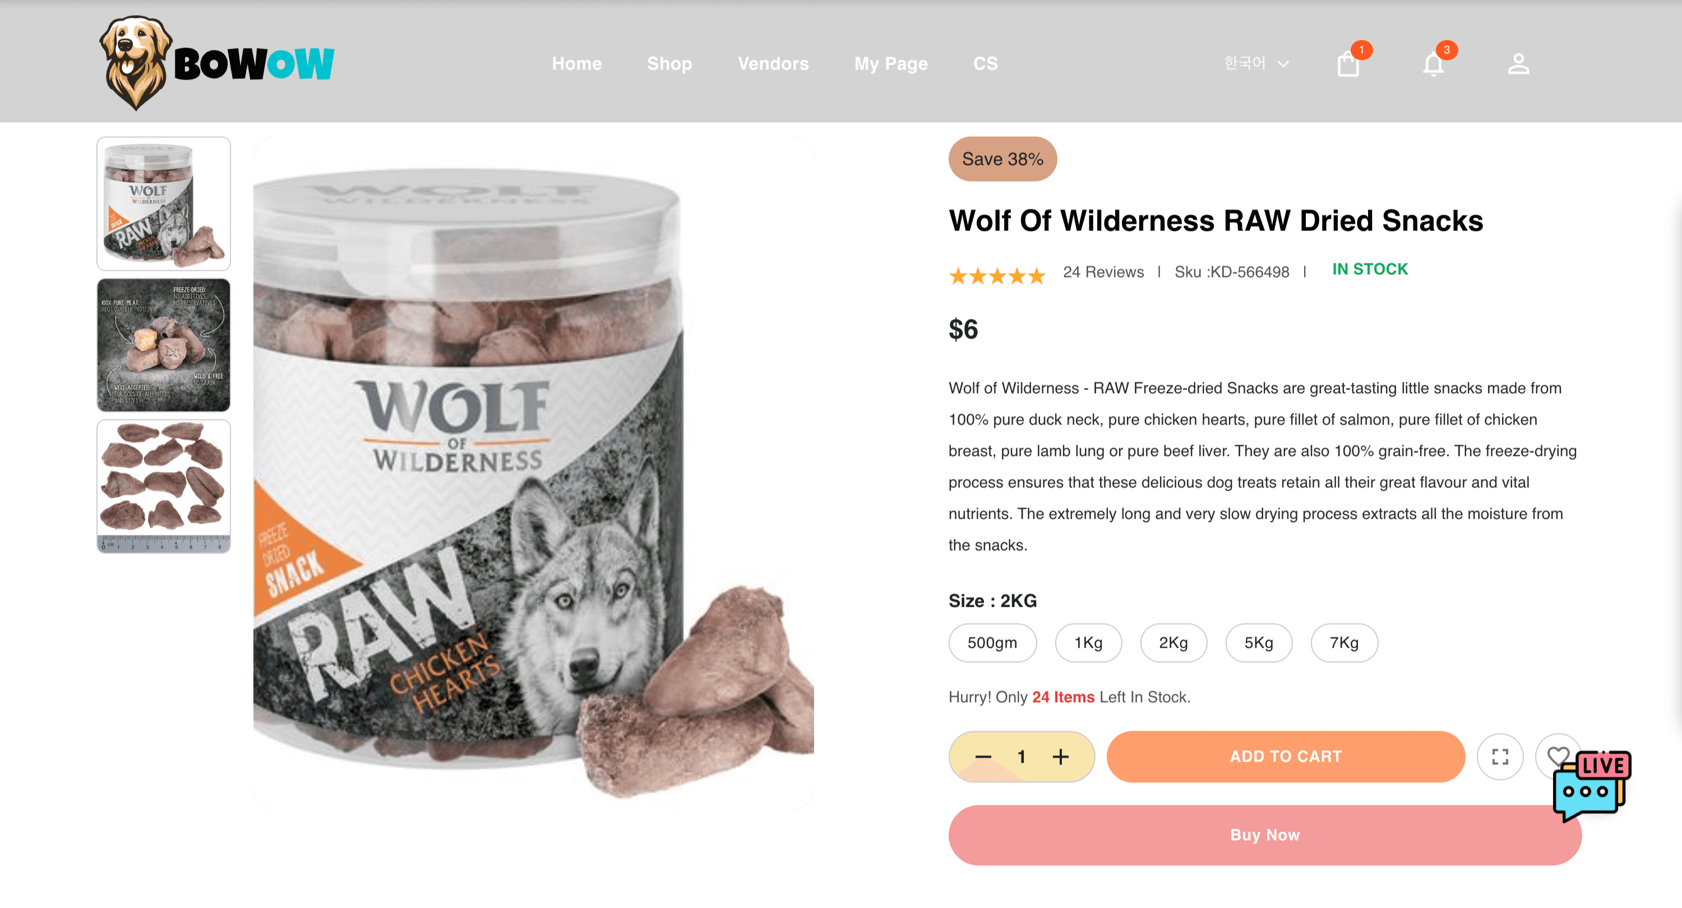The width and height of the screenshot is (1682, 908).
Task: Open the My Page menu item
Action: [891, 63]
